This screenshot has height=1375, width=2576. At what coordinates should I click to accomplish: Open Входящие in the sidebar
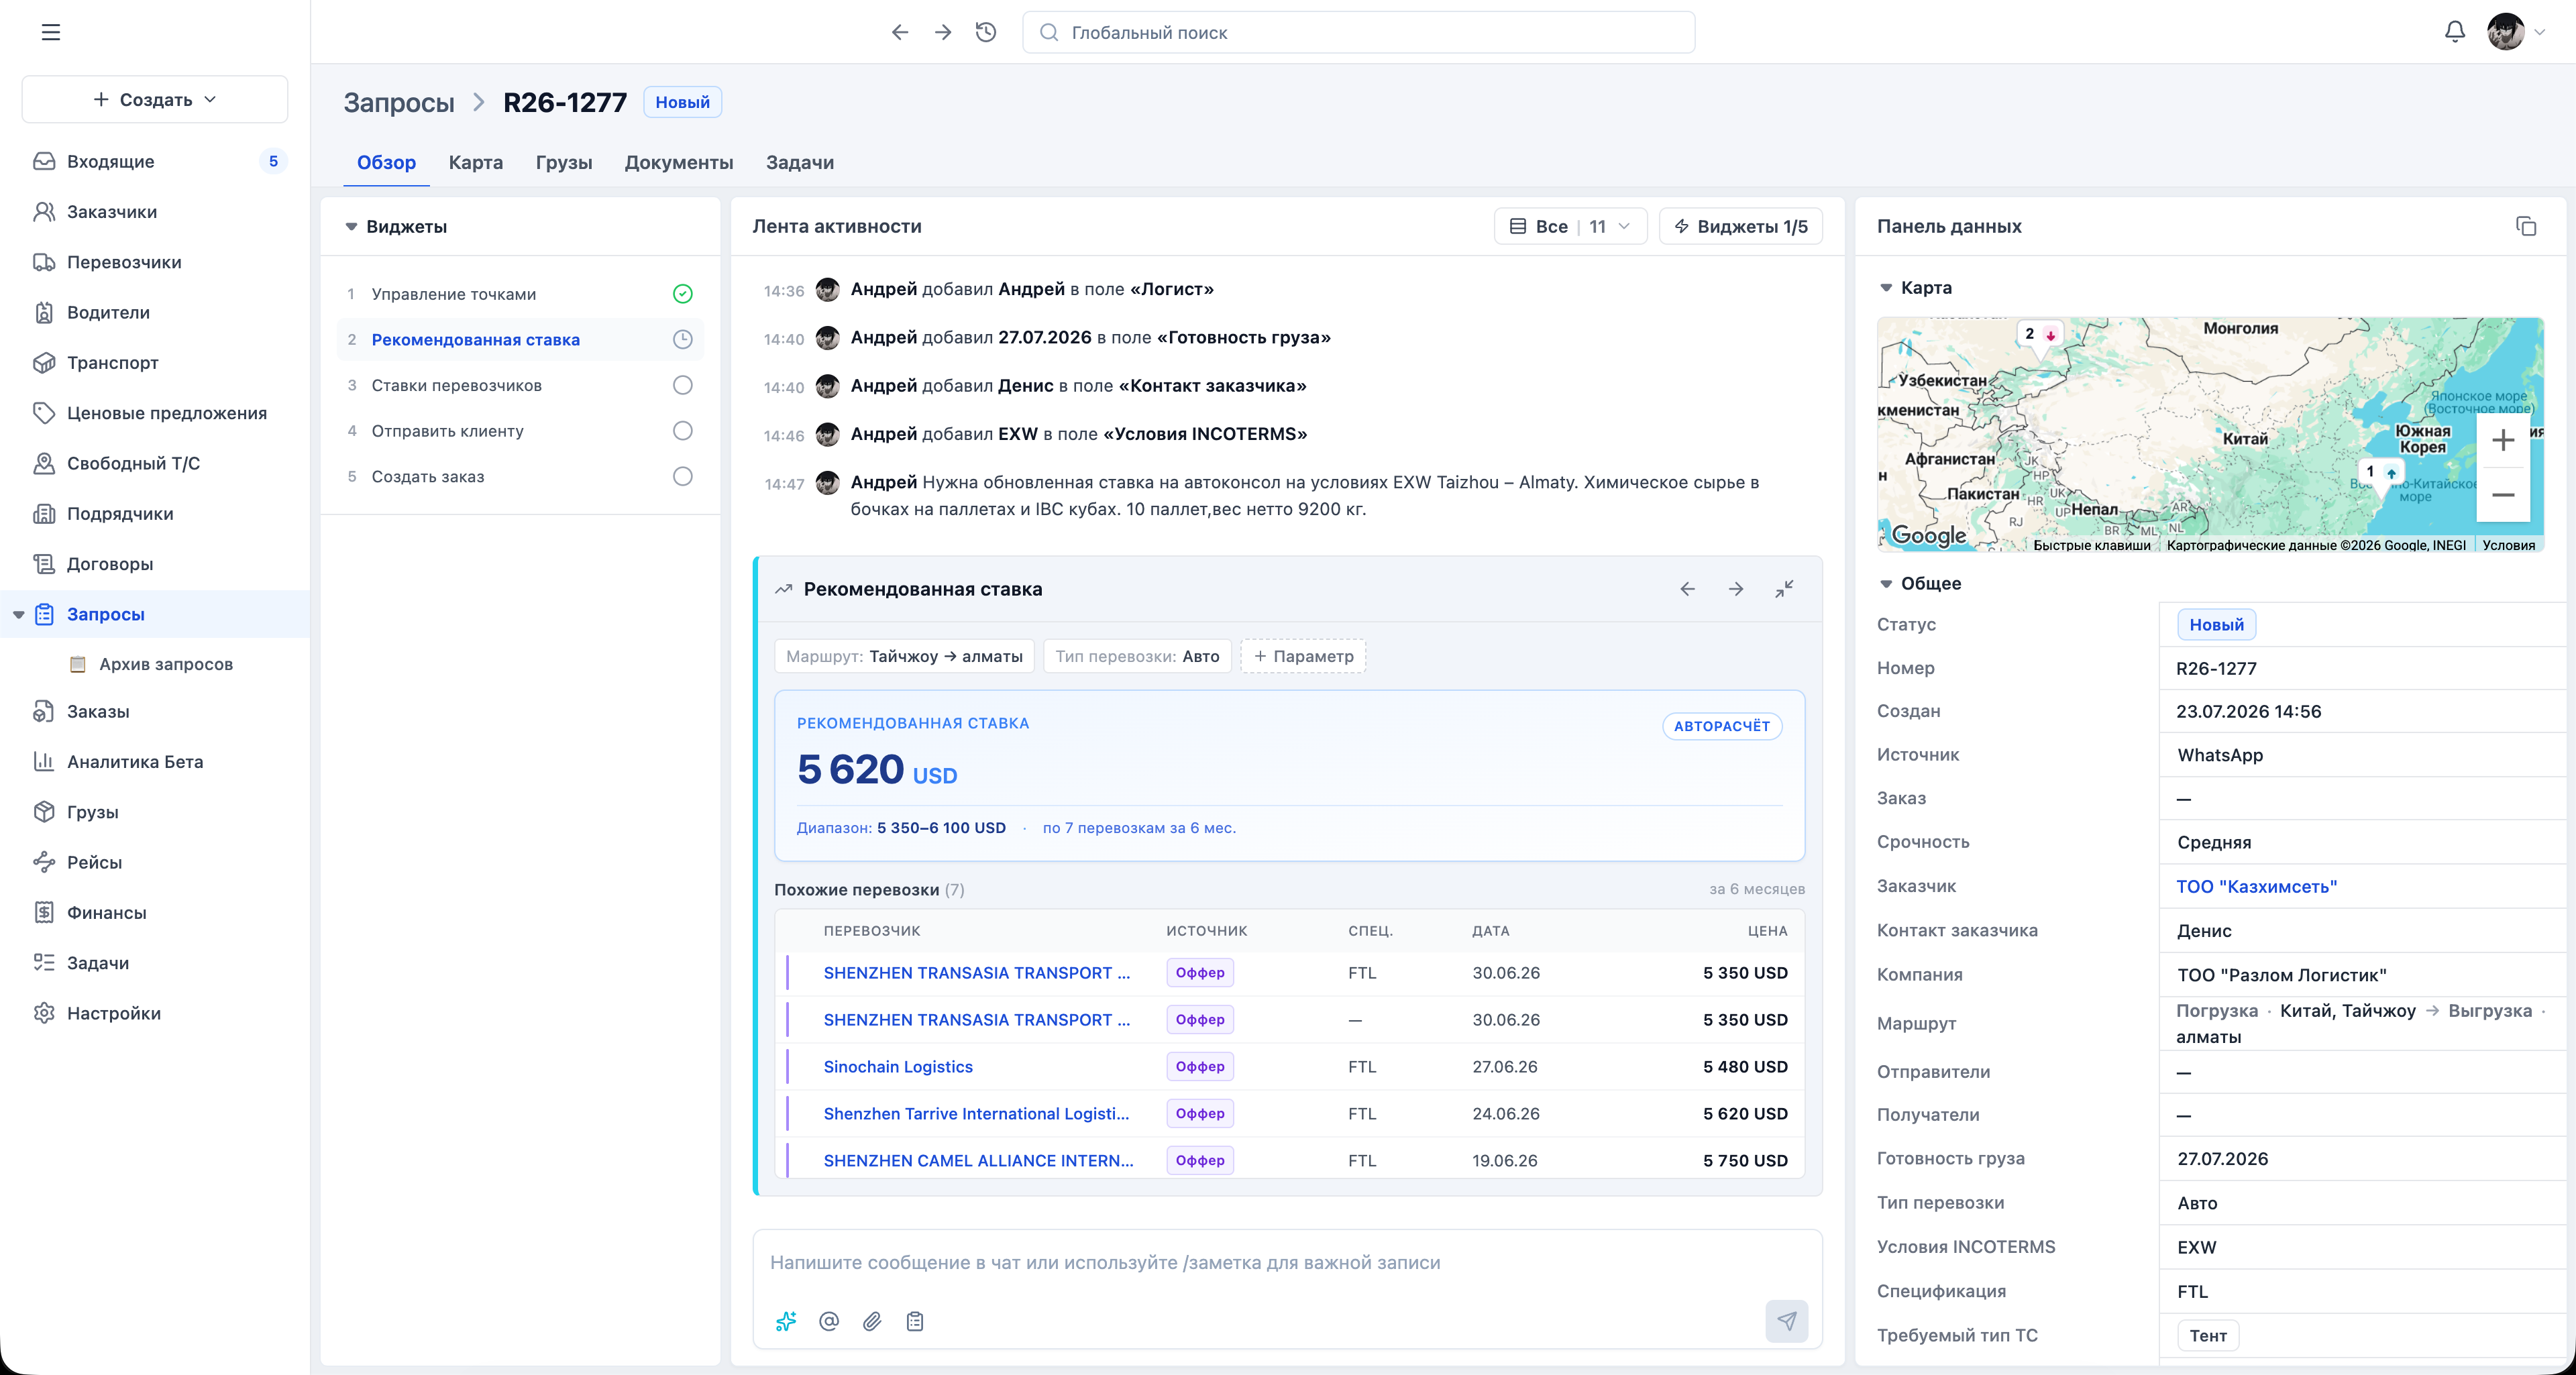coord(155,161)
